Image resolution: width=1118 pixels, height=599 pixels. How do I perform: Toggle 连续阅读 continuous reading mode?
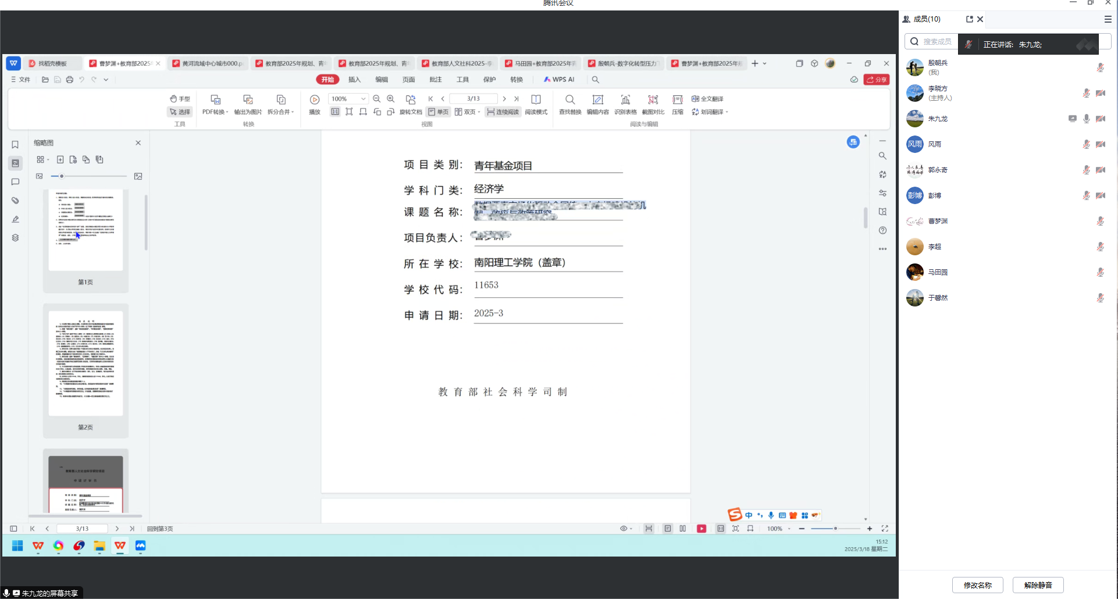pyautogui.click(x=503, y=112)
